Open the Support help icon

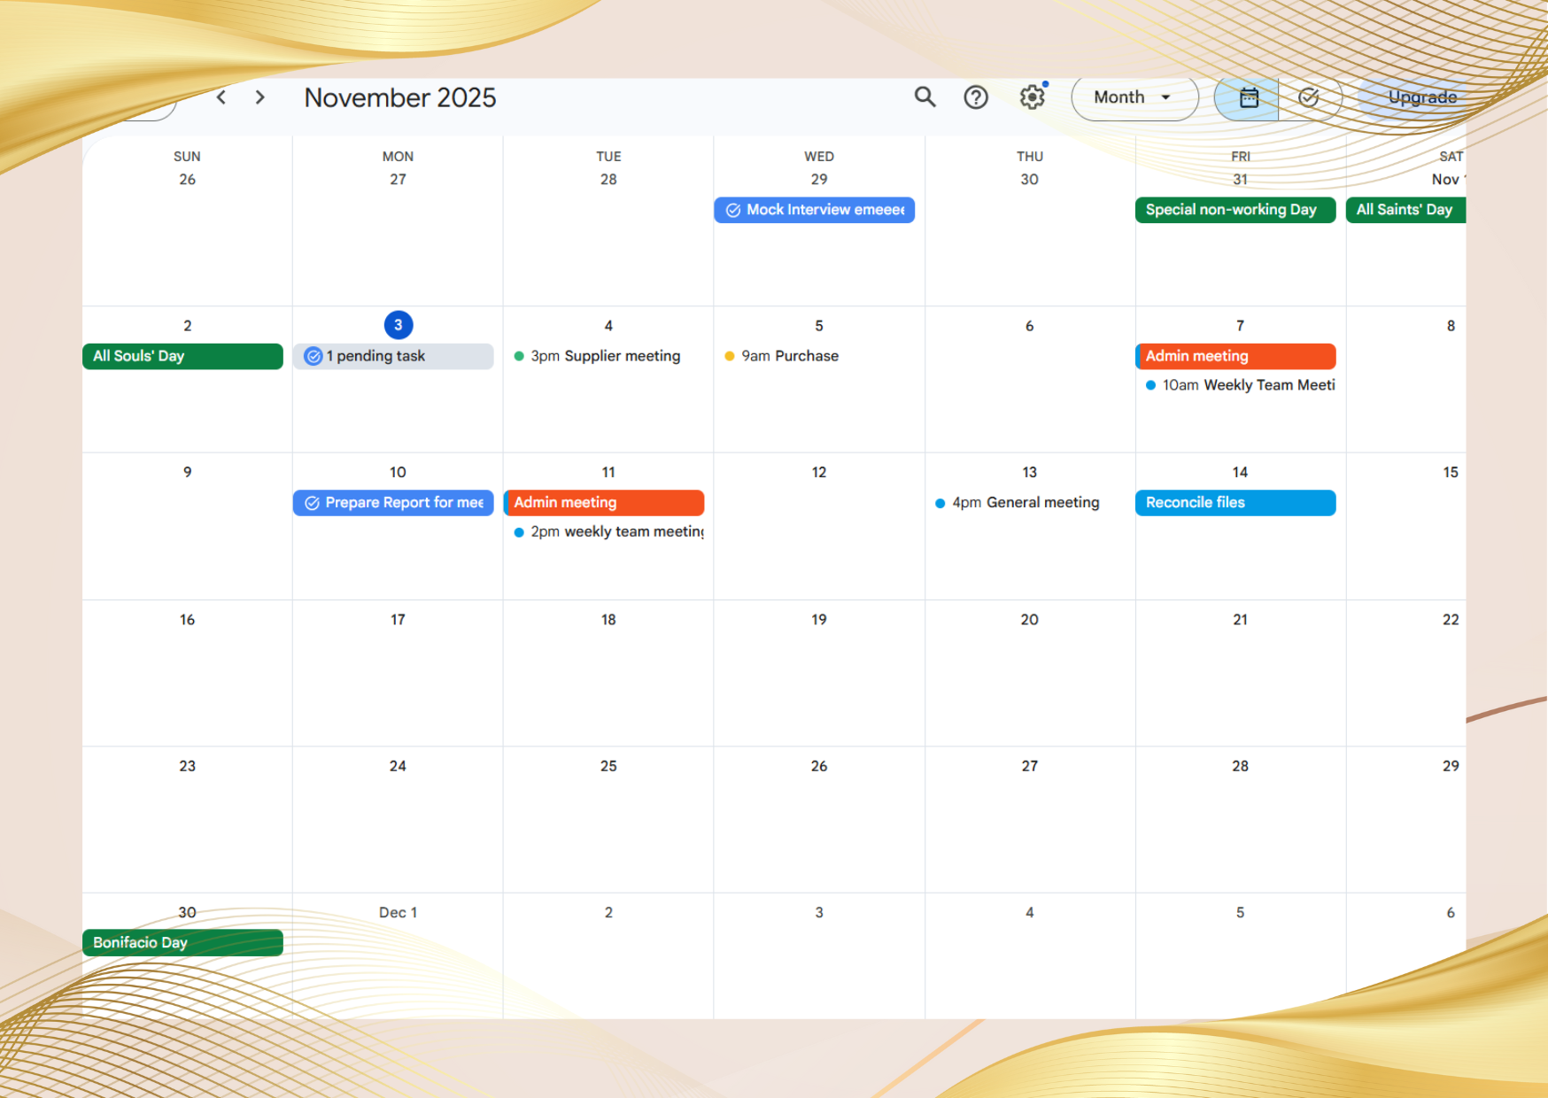point(976,97)
